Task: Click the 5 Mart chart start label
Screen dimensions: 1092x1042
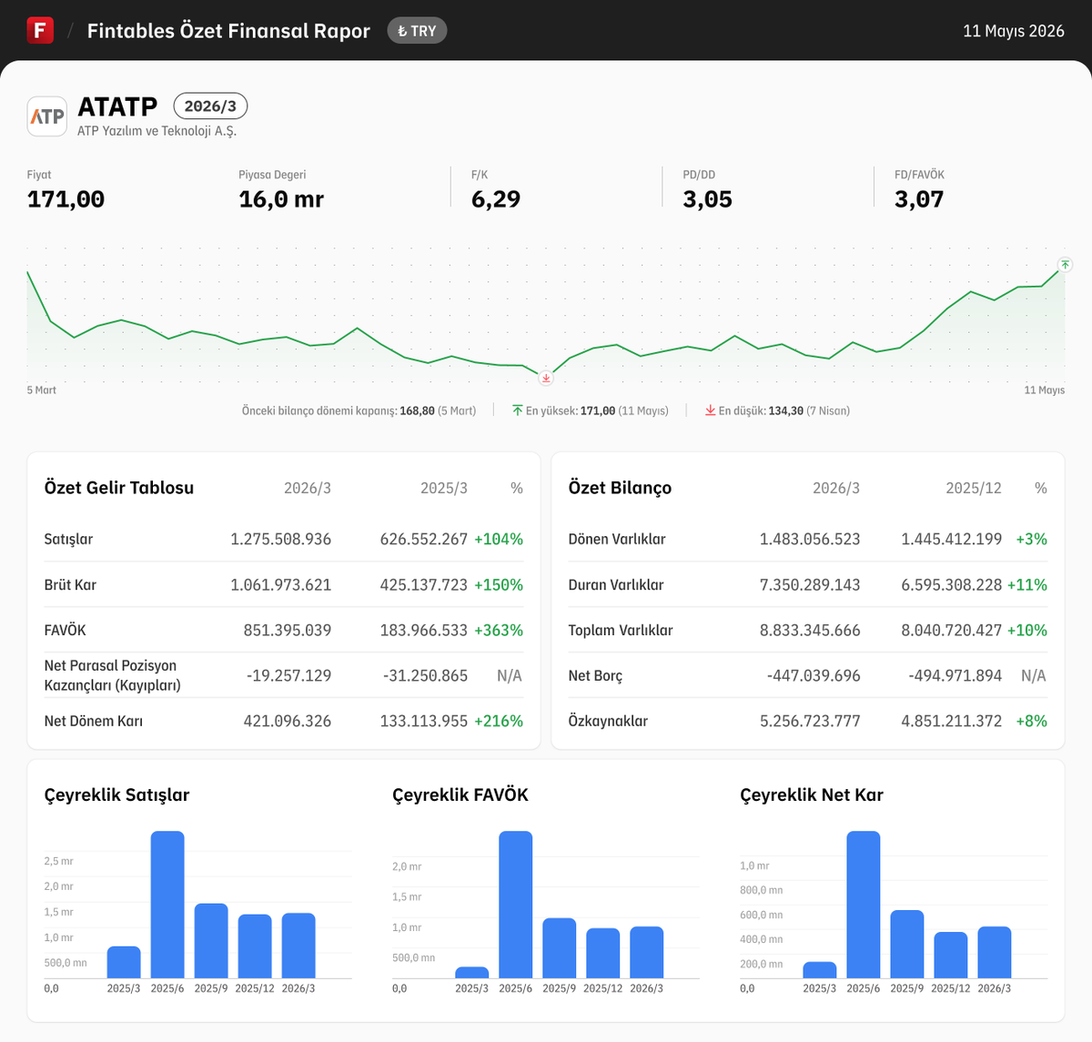Action: pyautogui.click(x=42, y=390)
